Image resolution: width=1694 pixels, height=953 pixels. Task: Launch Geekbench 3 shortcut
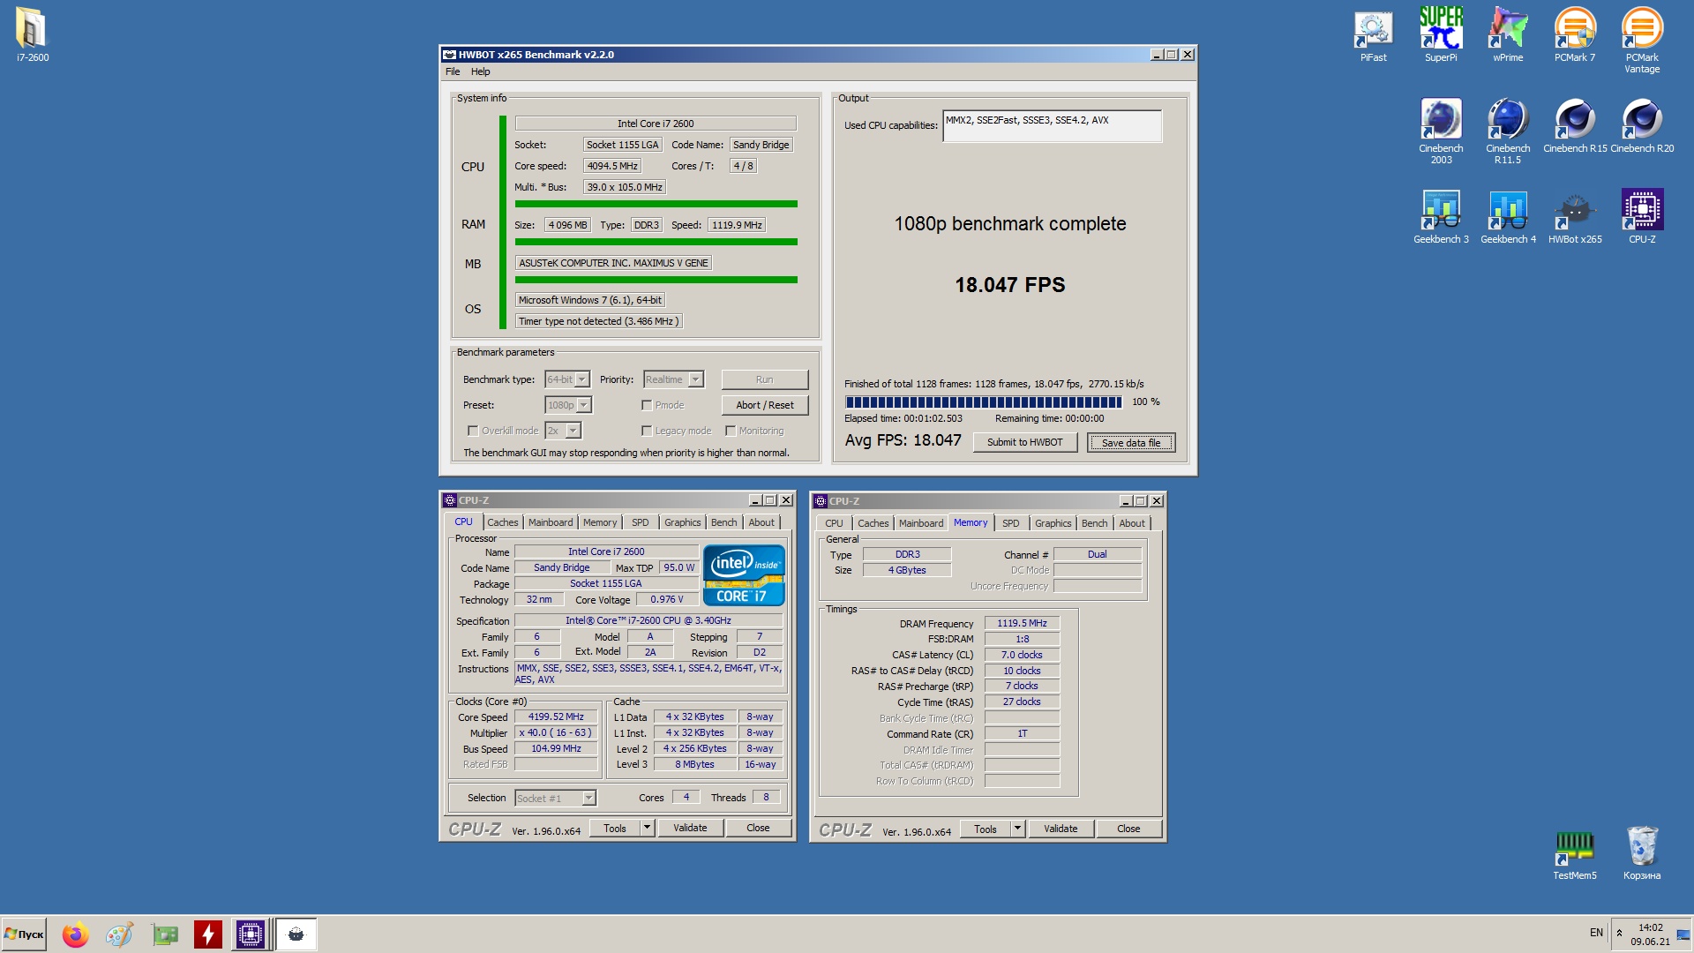pyautogui.click(x=1441, y=216)
